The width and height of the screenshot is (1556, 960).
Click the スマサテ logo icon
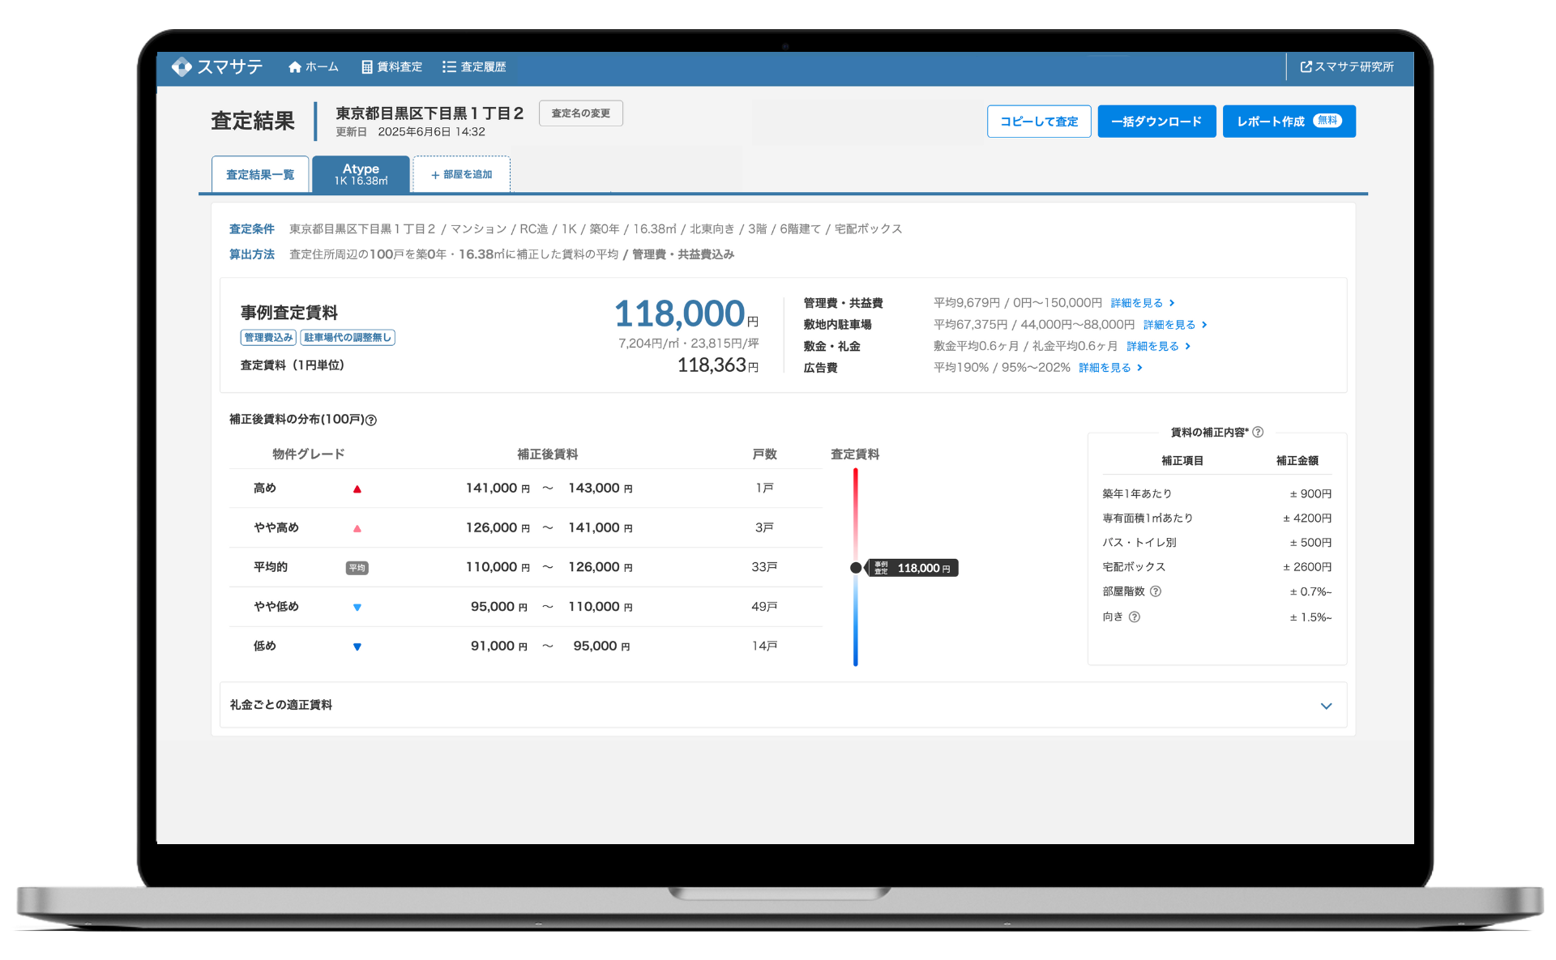click(182, 67)
